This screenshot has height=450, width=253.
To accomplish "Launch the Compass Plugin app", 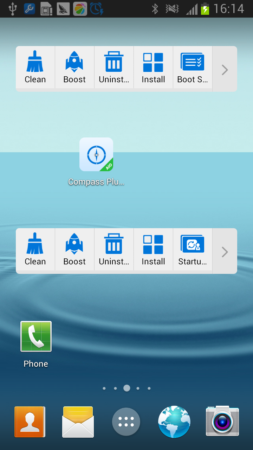I will 96,162.
